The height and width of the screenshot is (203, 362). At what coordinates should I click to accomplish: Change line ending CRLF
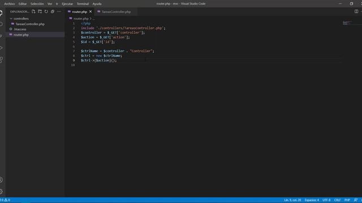click(337, 200)
